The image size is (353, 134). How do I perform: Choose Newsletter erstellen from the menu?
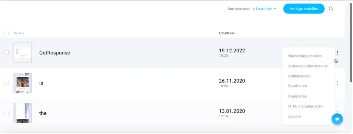[x=305, y=56]
